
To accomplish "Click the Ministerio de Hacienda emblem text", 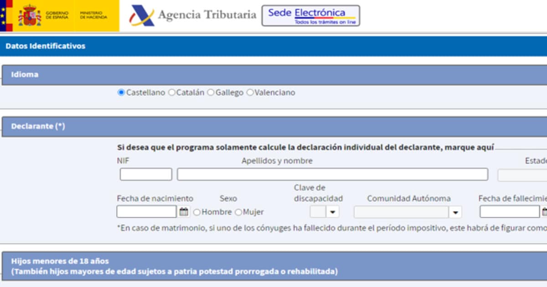I will tap(93, 15).
